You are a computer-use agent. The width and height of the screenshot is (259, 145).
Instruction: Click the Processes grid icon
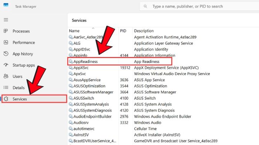click(6, 31)
